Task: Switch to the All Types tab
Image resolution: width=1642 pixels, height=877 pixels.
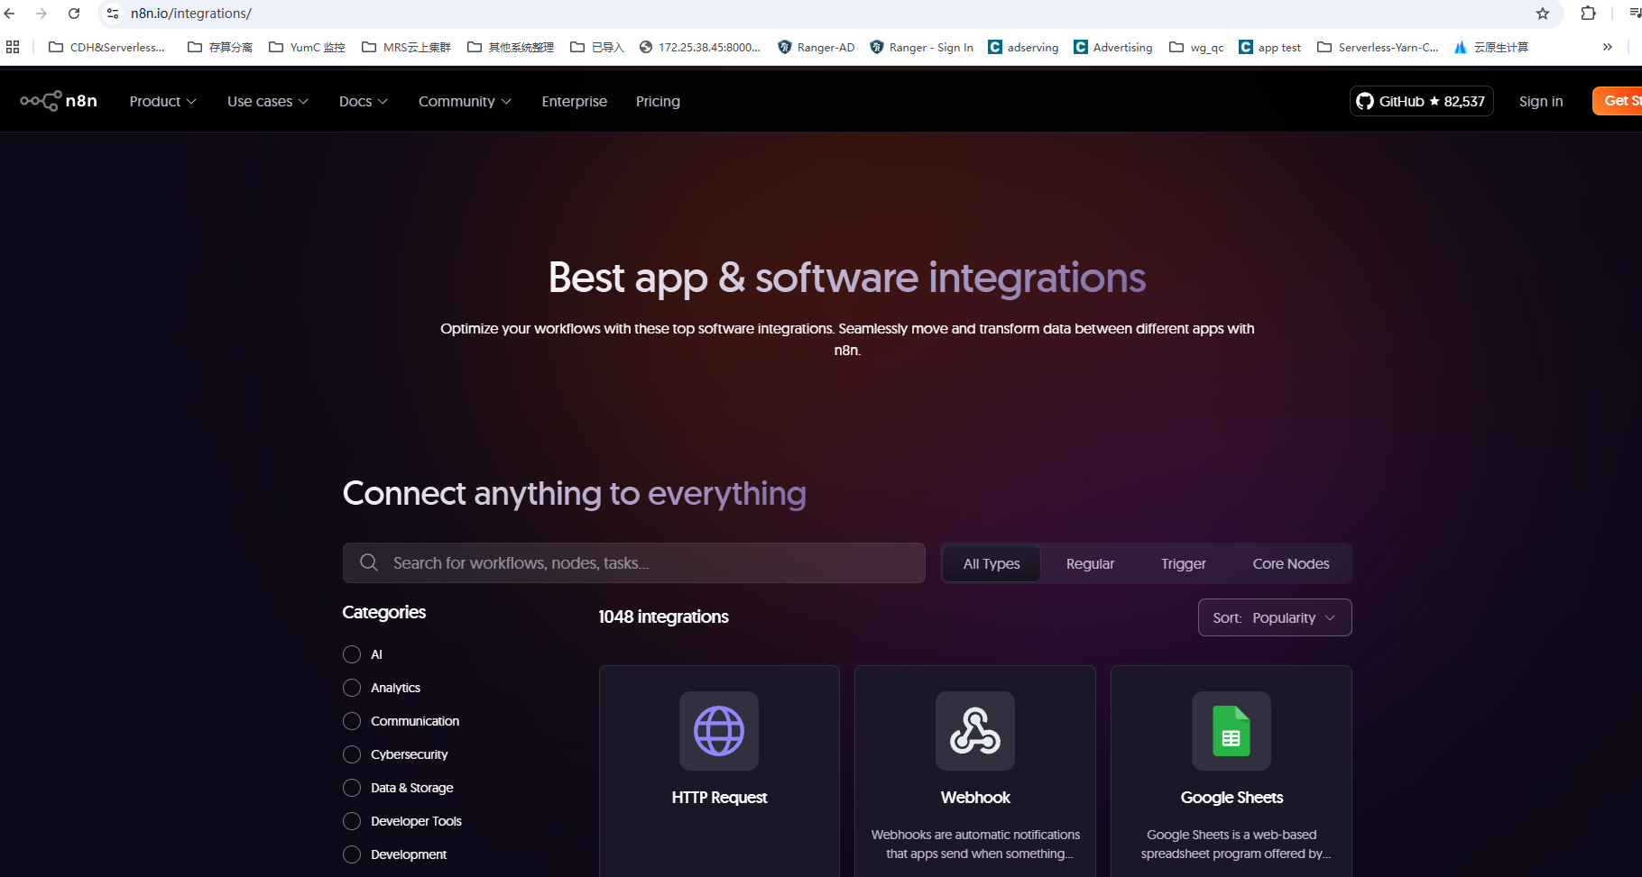Action: point(992,563)
